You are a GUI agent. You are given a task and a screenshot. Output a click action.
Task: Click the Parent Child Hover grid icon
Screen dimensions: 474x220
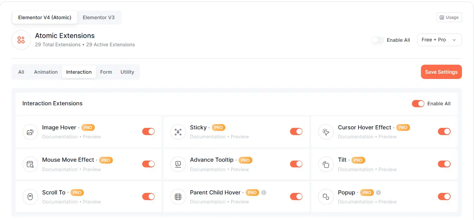(178, 197)
